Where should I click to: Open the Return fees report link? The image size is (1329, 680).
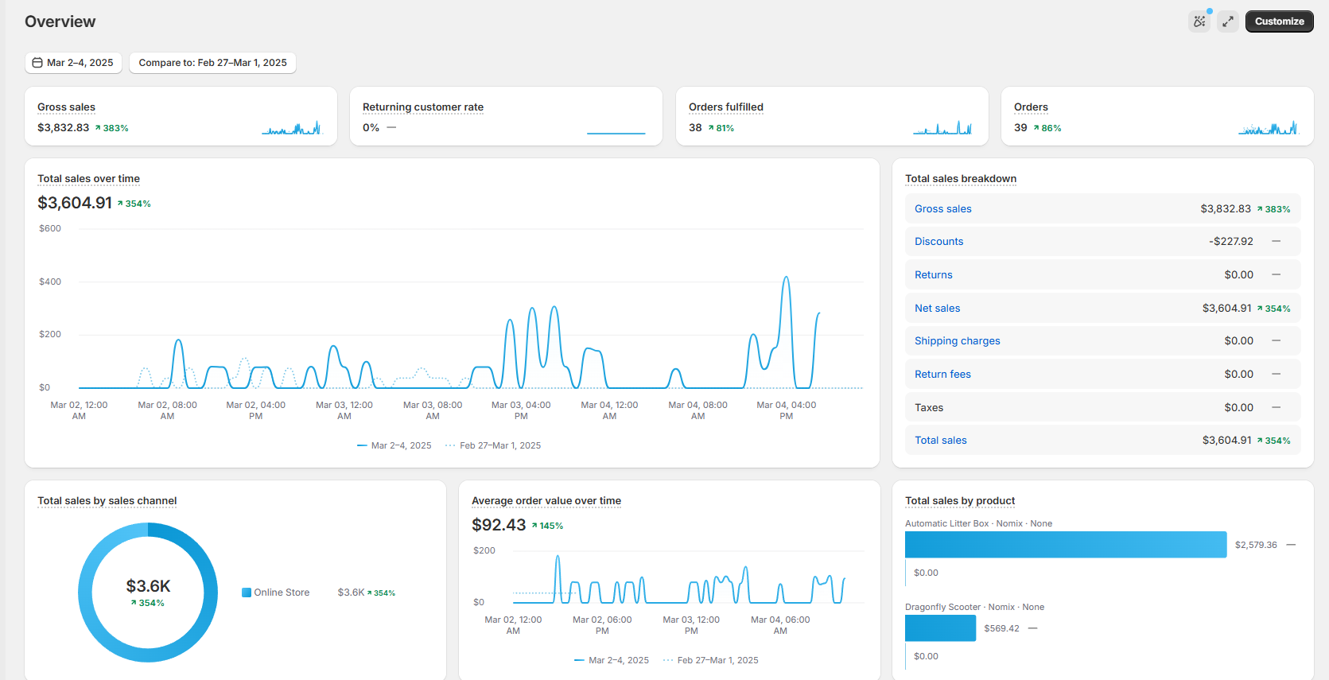click(942, 375)
